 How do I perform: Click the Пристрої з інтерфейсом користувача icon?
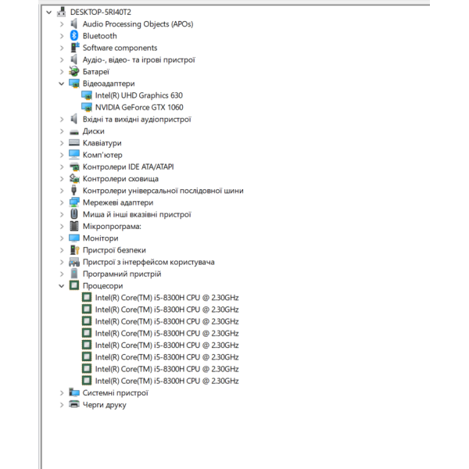pos(74,262)
